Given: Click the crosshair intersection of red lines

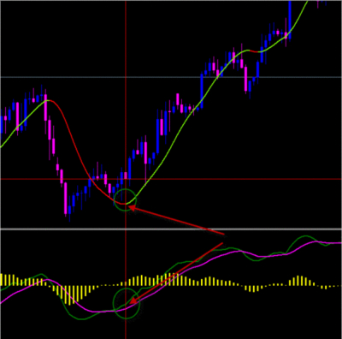Looking at the screenshot, I should pos(126,179).
